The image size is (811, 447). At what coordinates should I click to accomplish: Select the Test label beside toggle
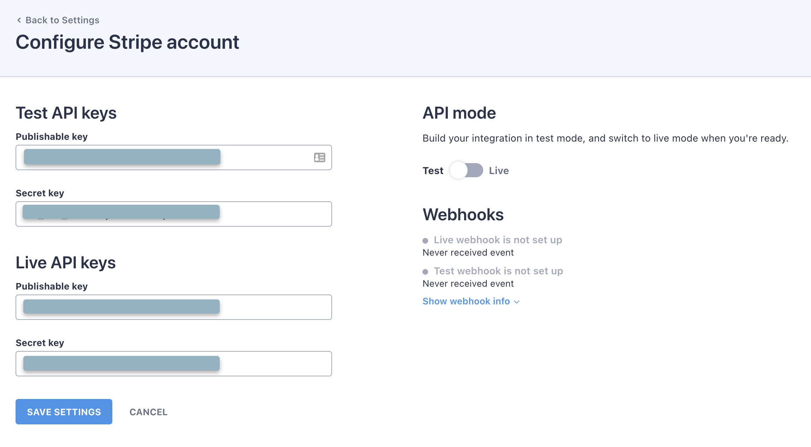[x=433, y=171]
